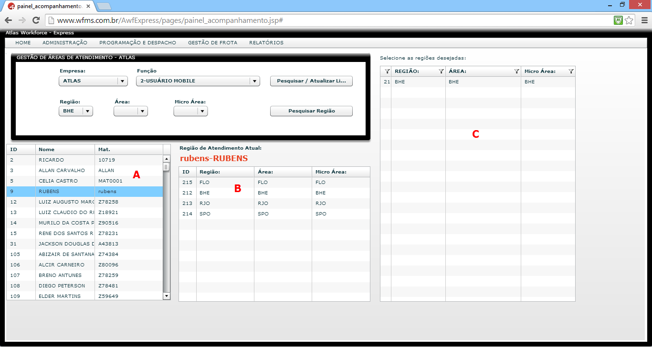Go back with the browser back arrow
Image resolution: width=652 pixels, height=347 pixels.
(8, 20)
